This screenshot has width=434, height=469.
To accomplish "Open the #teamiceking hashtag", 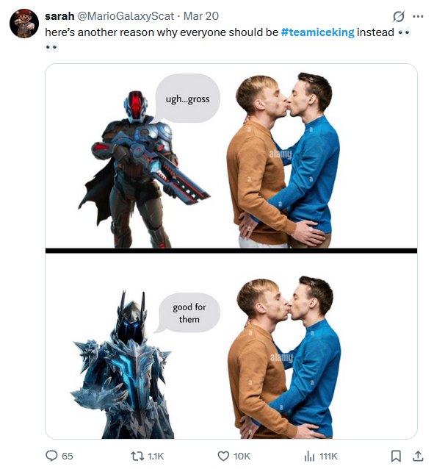I will (x=317, y=32).
